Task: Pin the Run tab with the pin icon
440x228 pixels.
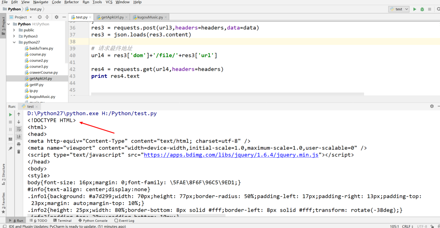Action: coord(10,148)
